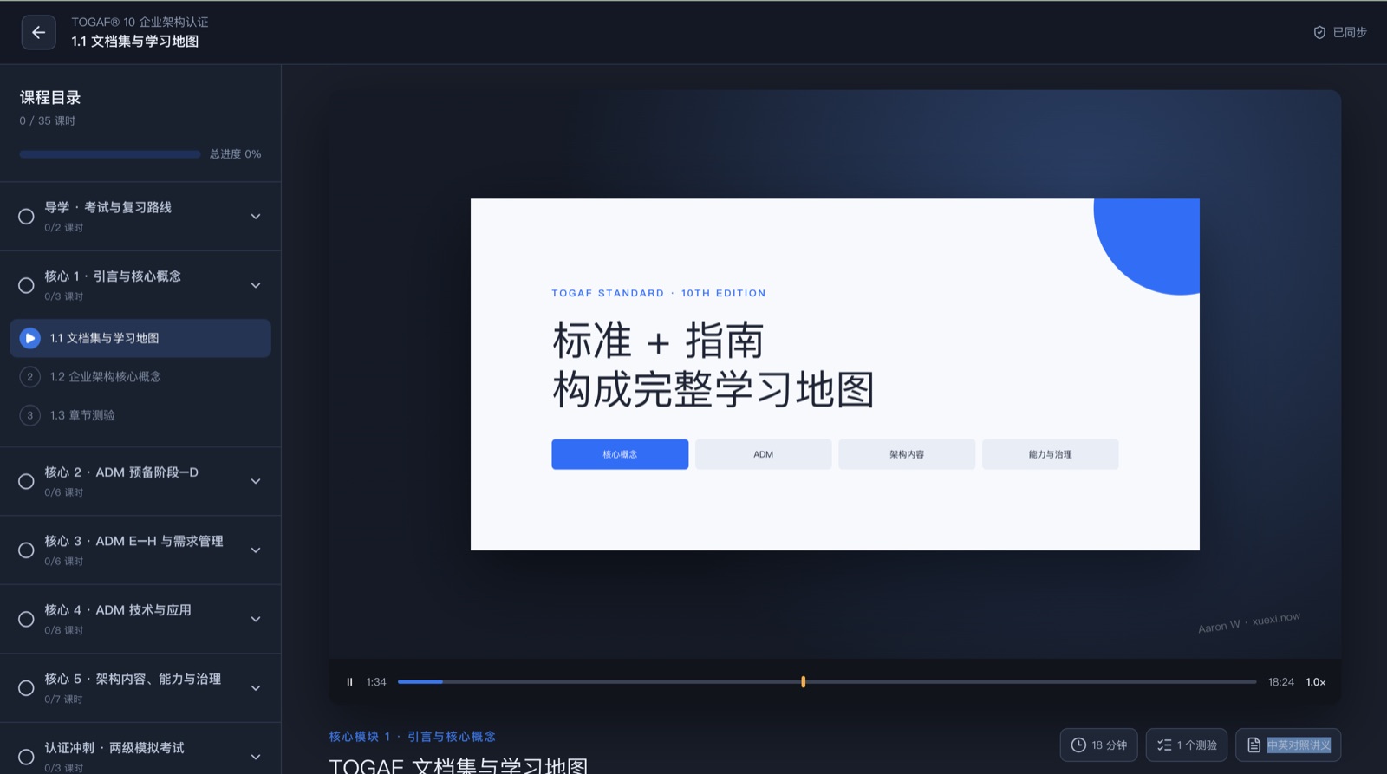
Task: Click the 已同步 shield sync icon
Action: [x=1319, y=32]
